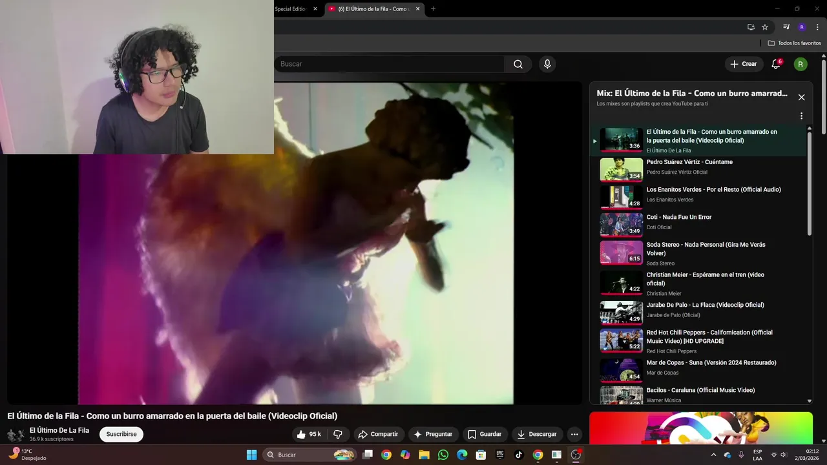Click install app icon in address bar
The width and height of the screenshot is (827, 465).
751,27
